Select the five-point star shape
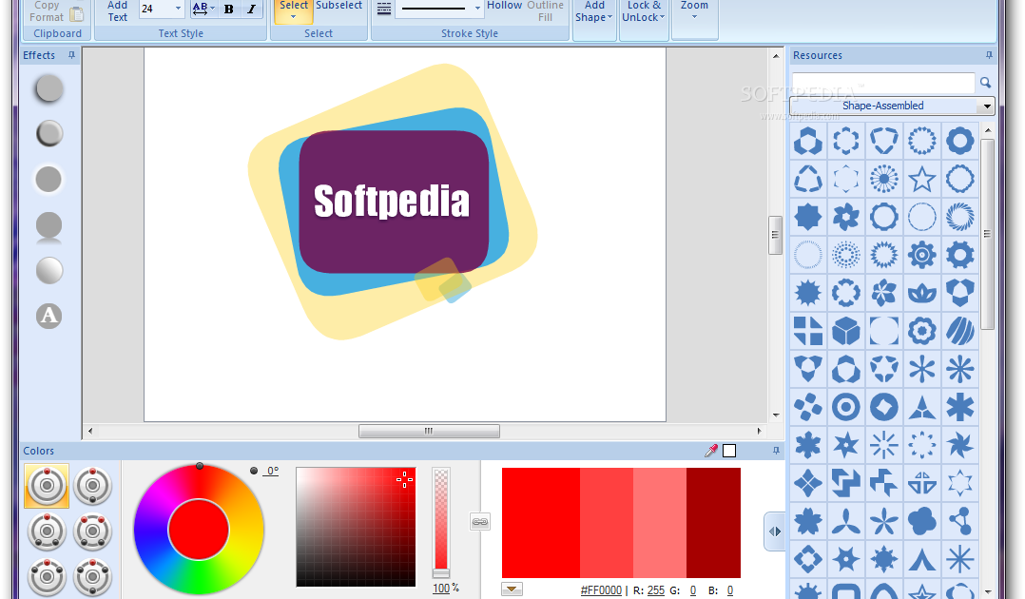1025x599 pixels. (x=921, y=179)
